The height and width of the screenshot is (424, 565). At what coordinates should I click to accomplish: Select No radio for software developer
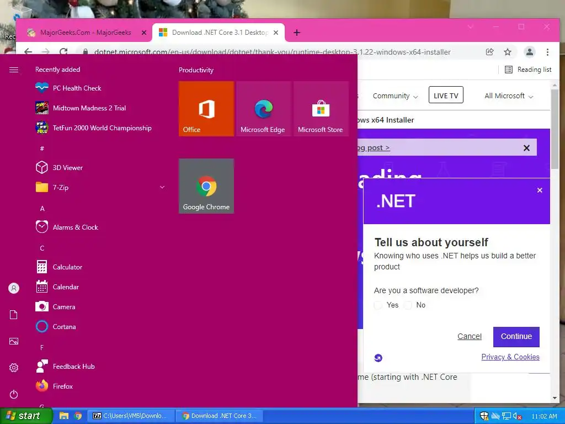[408, 305]
